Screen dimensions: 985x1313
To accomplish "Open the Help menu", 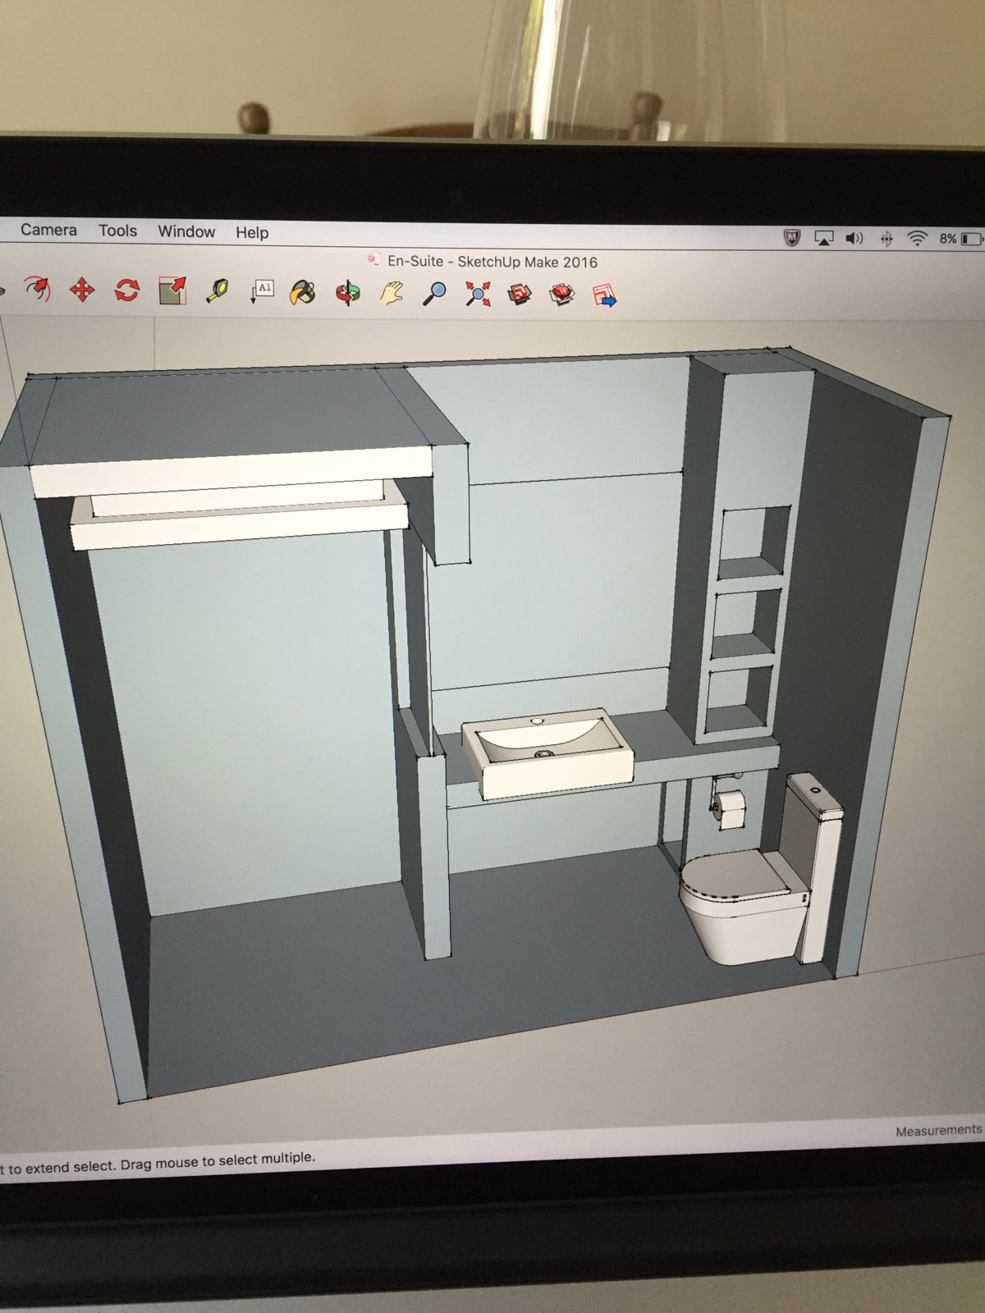I will click(252, 232).
